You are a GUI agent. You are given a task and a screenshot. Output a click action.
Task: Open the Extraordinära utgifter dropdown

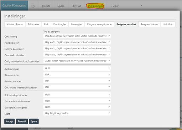tap(77, 107)
